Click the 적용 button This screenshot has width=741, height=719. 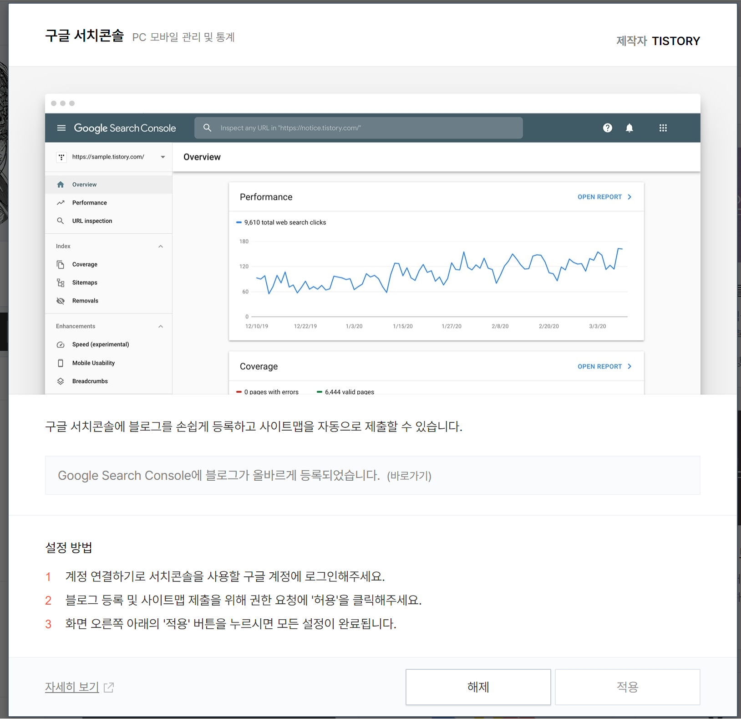pyautogui.click(x=627, y=687)
